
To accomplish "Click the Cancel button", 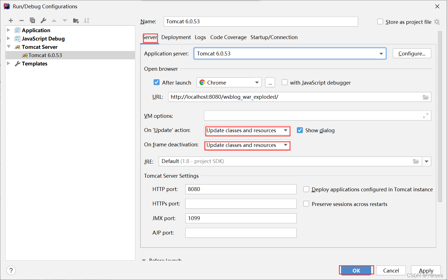I will click(x=391, y=270).
